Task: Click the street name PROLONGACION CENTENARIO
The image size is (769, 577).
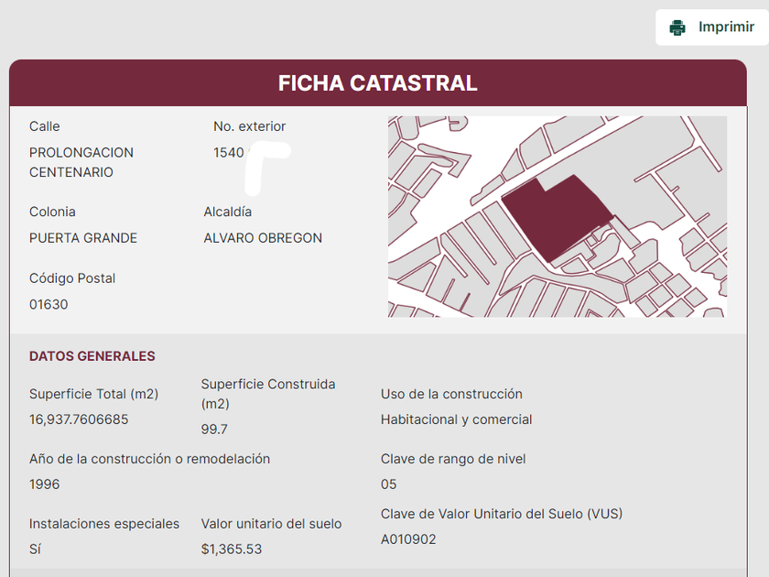Action: tap(81, 162)
